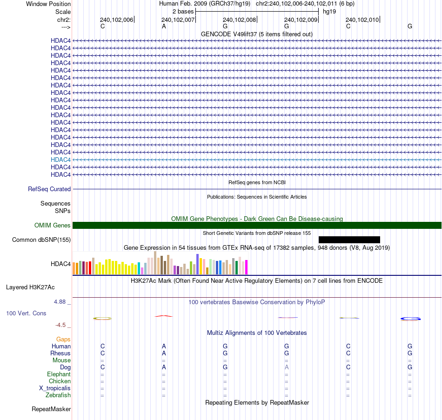Screen dimensions: 442x420
Task: Click the Rhesus alignment row label
Action: coord(60,353)
